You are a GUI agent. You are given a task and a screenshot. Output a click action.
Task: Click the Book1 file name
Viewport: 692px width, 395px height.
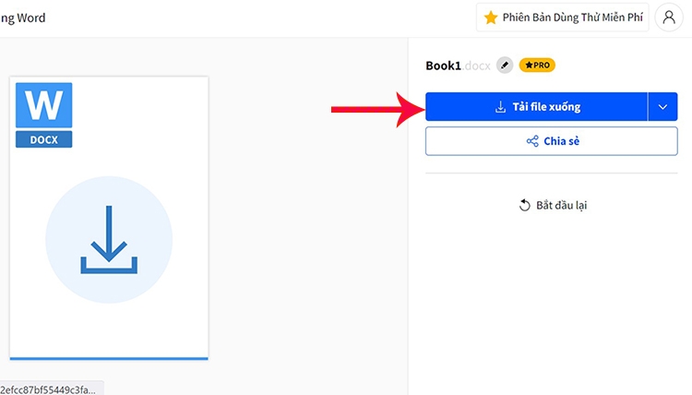pyautogui.click(x=442, y=66)
